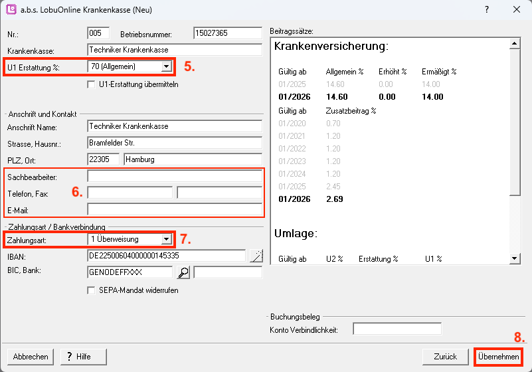Toggle SEPA-Mandat widerrufen checkbox
This screenshot has height=372, width=532.
coord(92,290)
